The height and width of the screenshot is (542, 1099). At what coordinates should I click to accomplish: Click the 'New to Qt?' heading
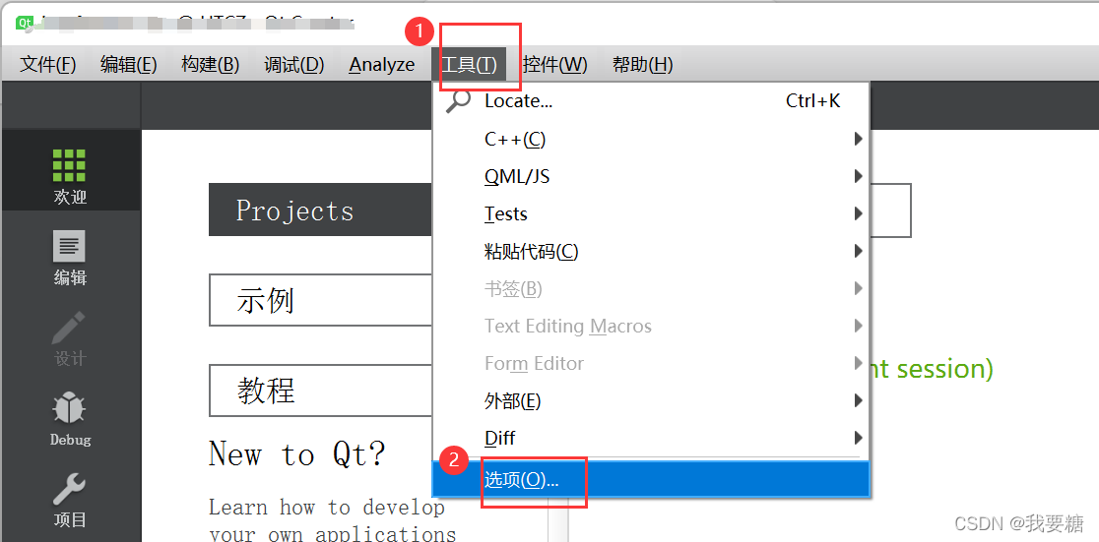coord(297,453)
